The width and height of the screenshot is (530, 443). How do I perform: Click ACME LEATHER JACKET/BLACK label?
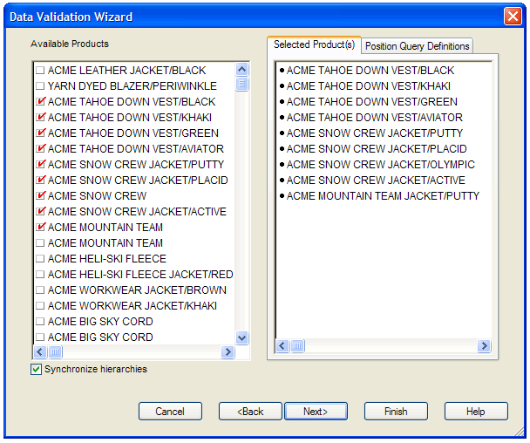pyautogui.click(x=126, y=71)
